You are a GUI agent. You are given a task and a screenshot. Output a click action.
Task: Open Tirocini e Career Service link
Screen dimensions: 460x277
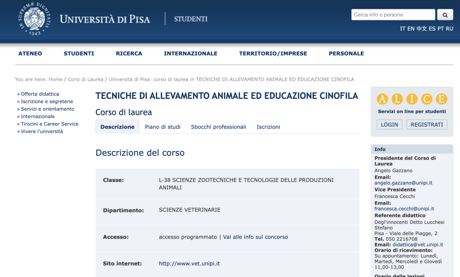49,124
